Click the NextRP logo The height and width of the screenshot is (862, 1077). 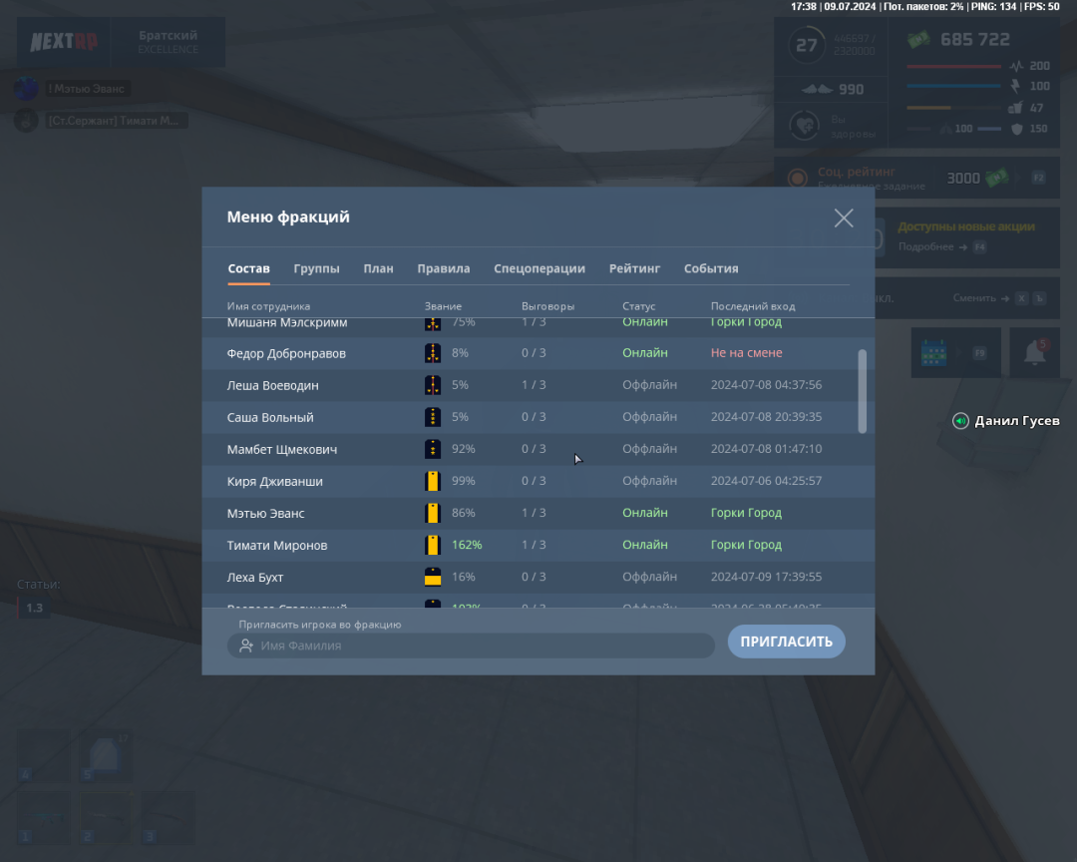tap(64, 42)
